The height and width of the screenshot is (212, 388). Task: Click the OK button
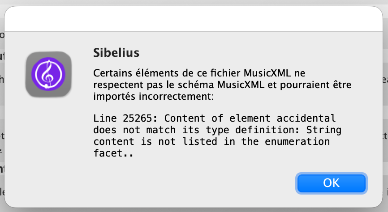point(331,183)
